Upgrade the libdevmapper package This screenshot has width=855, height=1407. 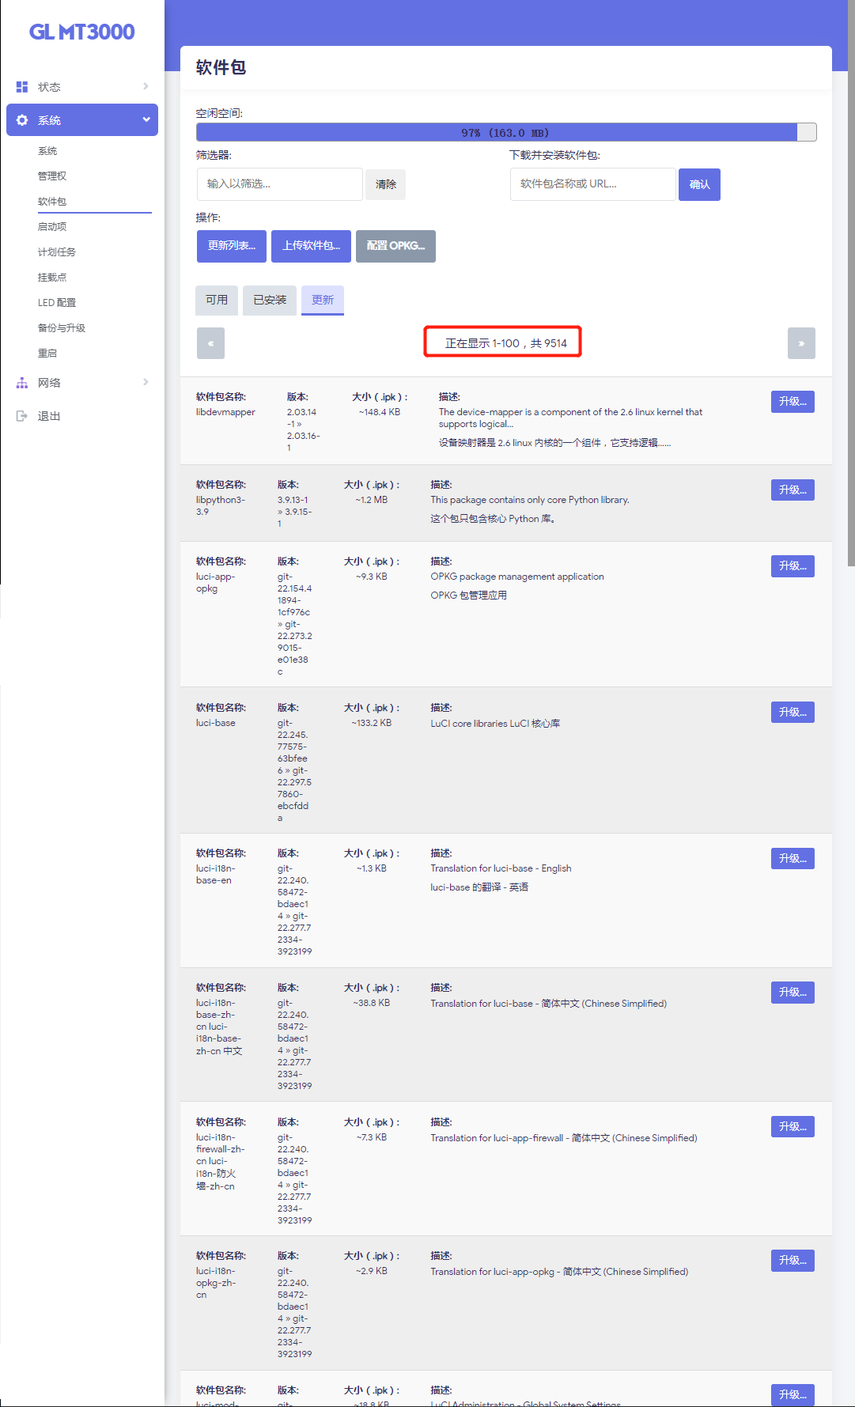pyautogui.click(x=793, y=402)
